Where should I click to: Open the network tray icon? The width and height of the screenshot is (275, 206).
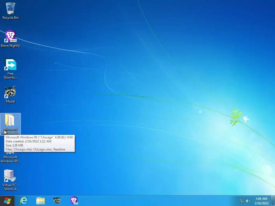pyautogui.click(x=241, y=201)
